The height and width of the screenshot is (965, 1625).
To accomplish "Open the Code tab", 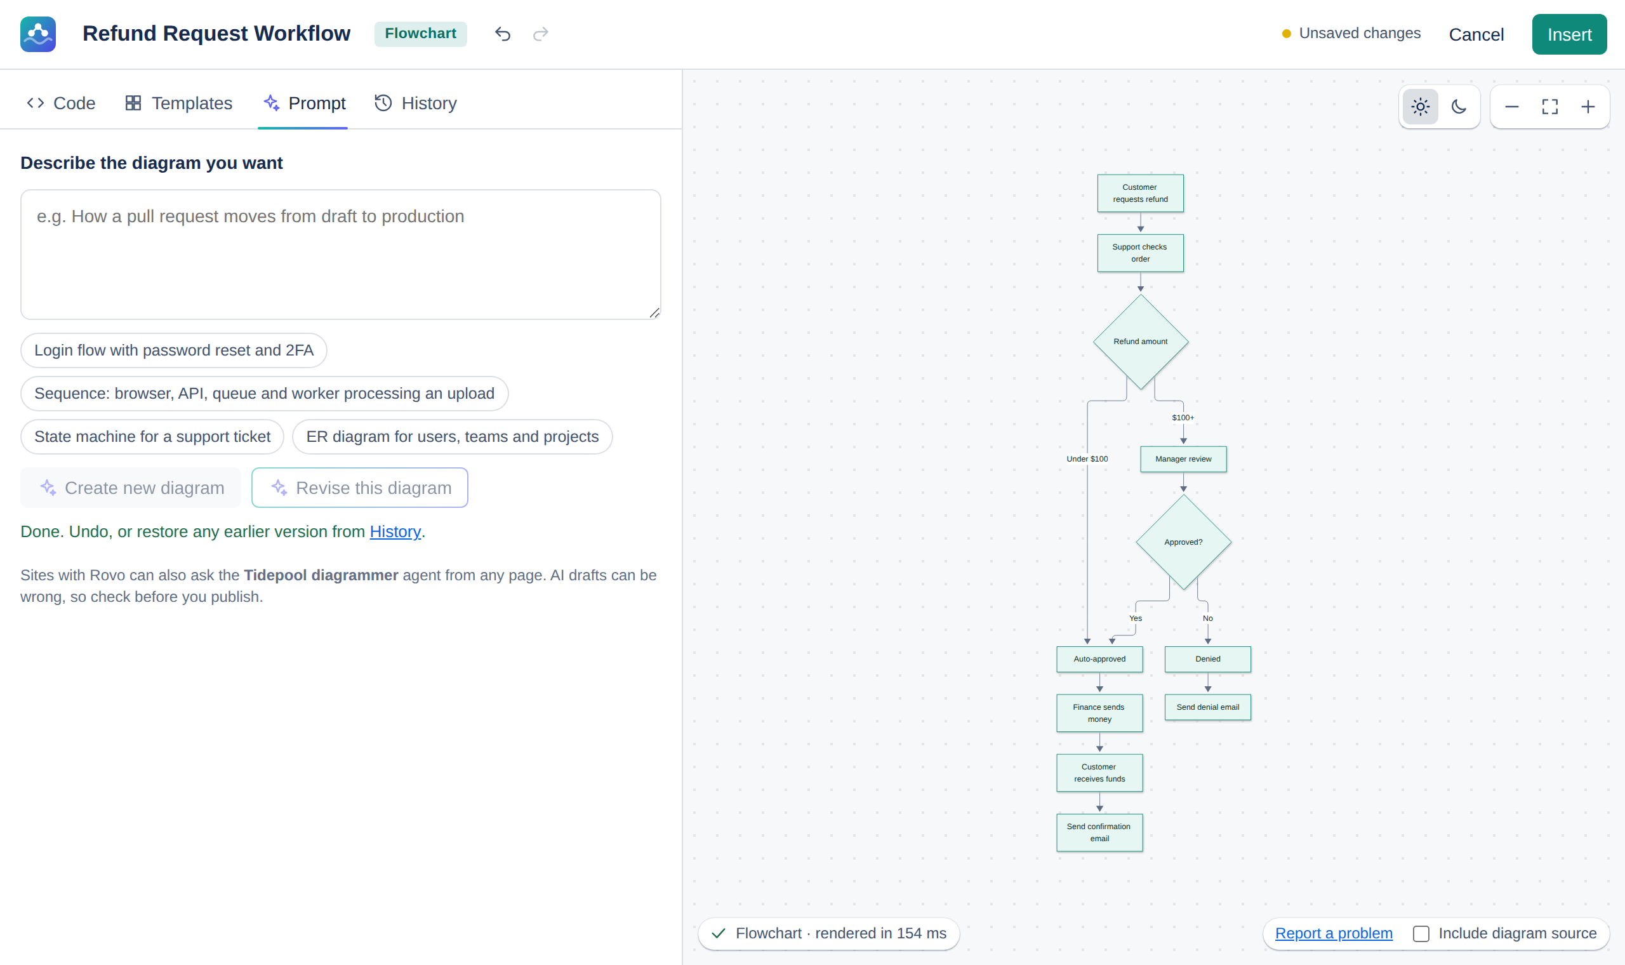I will point(61,103).
